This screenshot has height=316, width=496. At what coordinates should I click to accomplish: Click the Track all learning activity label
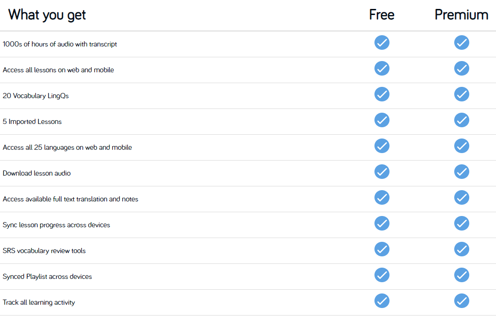point(39,302)
